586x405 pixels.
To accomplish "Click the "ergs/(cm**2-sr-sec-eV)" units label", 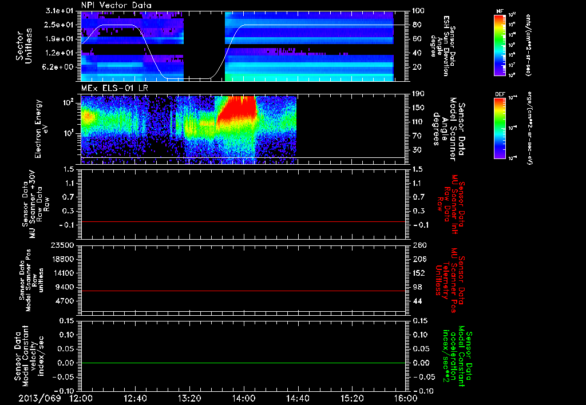I will [529, 128].
